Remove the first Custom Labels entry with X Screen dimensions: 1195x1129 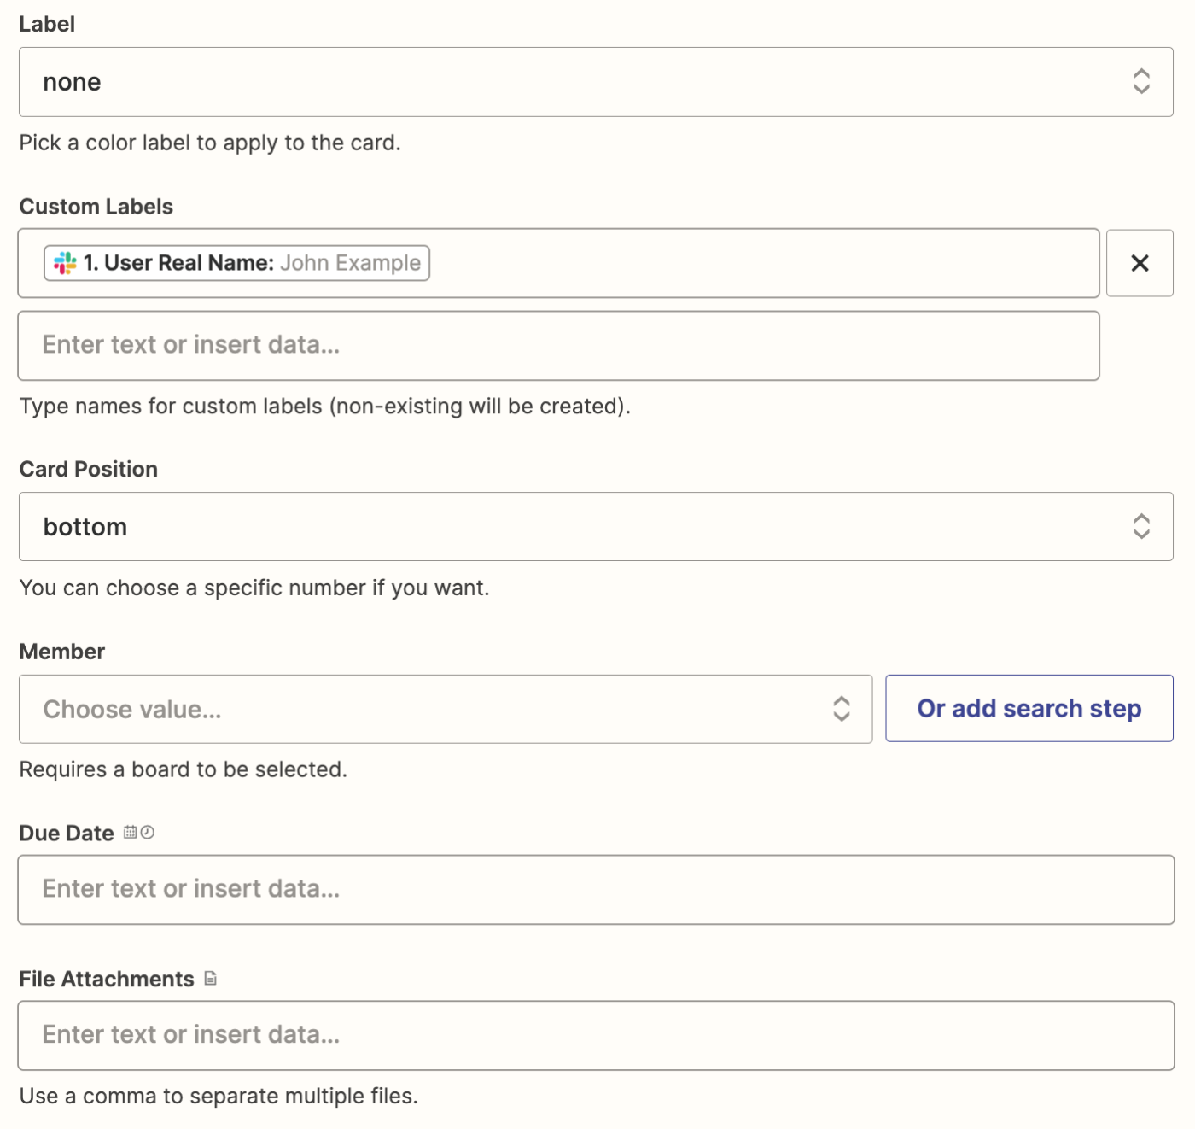tap(1139, 263)
